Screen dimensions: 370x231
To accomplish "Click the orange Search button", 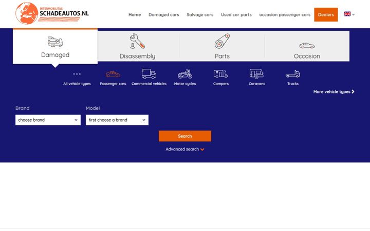I will pyautogui.click(x=185, y=136).
